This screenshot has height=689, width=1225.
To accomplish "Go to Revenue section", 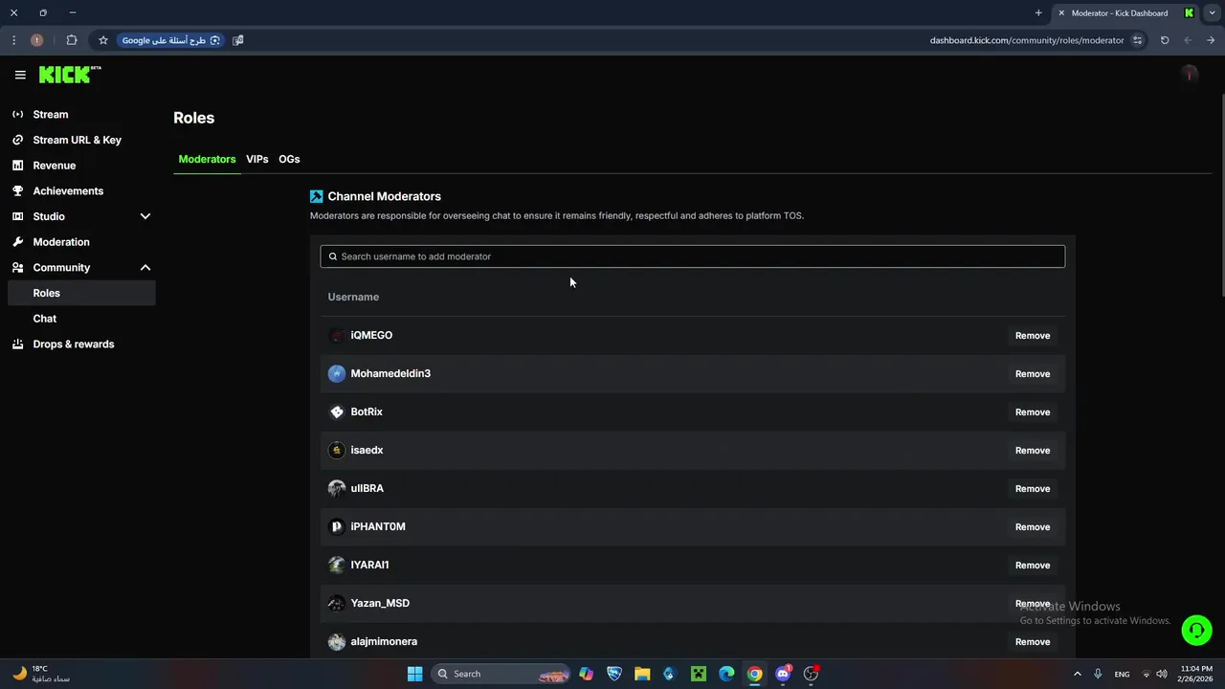I will pyautogui.click(x=55, y=166).
